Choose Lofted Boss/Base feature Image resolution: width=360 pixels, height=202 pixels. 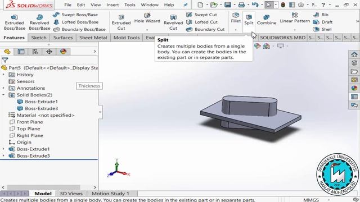[x=76, y=22]
